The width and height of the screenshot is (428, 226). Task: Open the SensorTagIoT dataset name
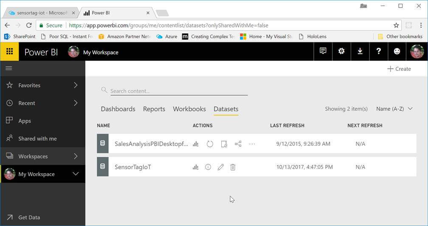click(x=132, y=167)
